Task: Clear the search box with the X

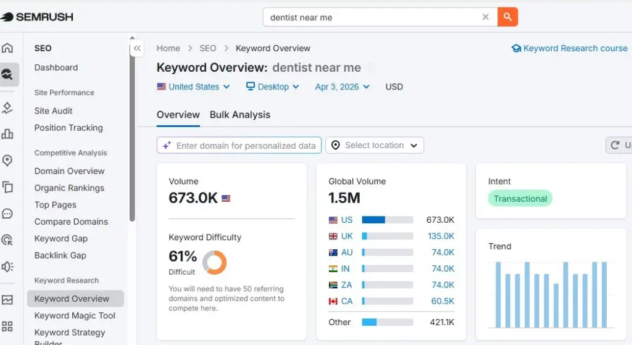Action: click(485, 17)
